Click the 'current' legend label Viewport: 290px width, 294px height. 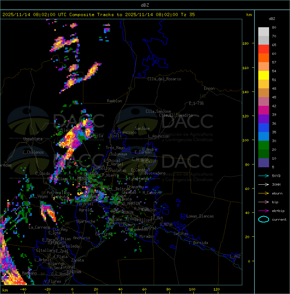(279, 220)
